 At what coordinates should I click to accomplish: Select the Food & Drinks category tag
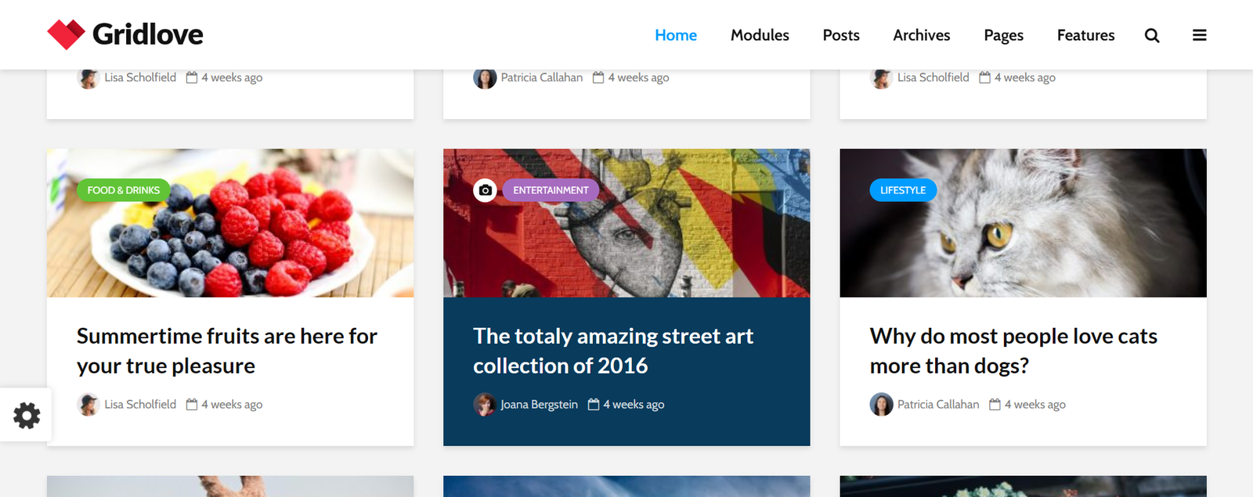coord(123,190)
